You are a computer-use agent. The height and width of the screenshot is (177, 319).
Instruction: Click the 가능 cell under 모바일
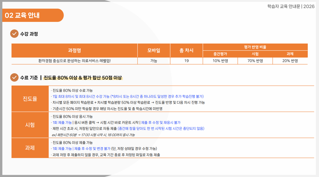click(x=154, y=61)
